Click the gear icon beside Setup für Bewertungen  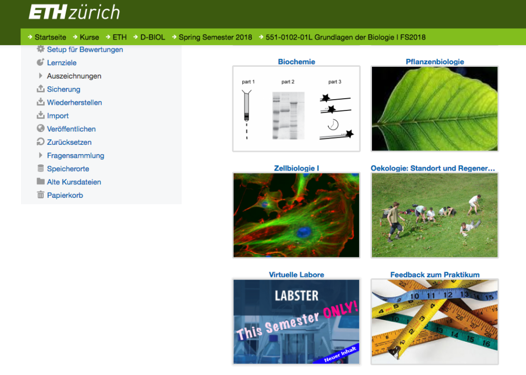[41, 49]
